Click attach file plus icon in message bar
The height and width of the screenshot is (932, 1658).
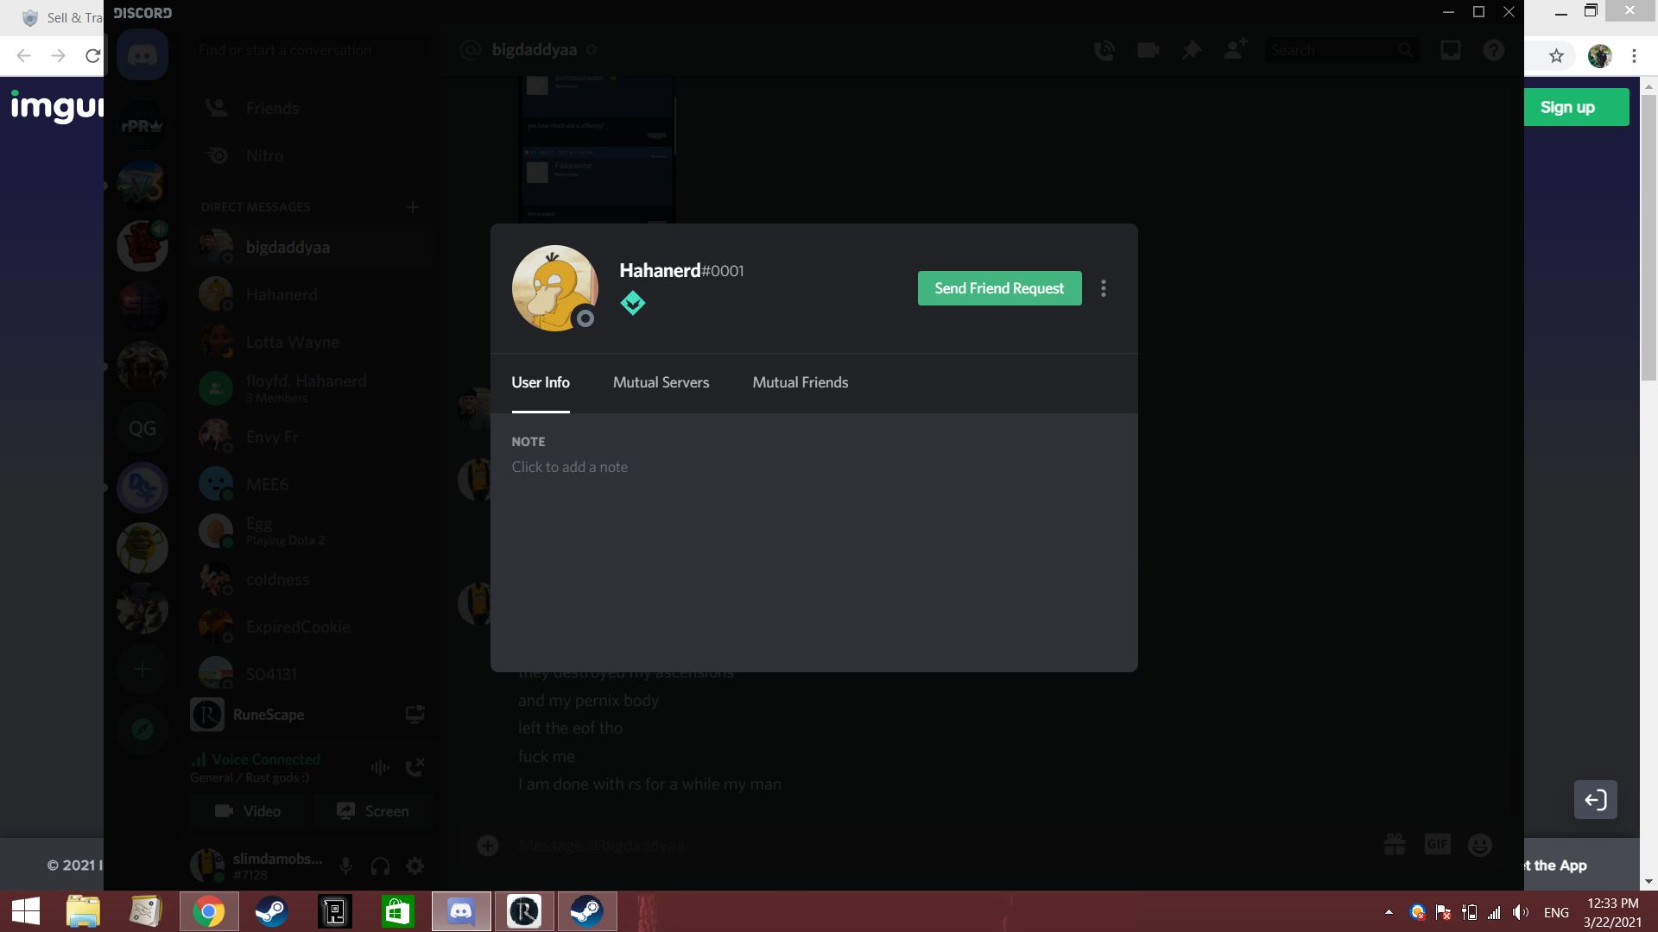(x=488, y=845)
